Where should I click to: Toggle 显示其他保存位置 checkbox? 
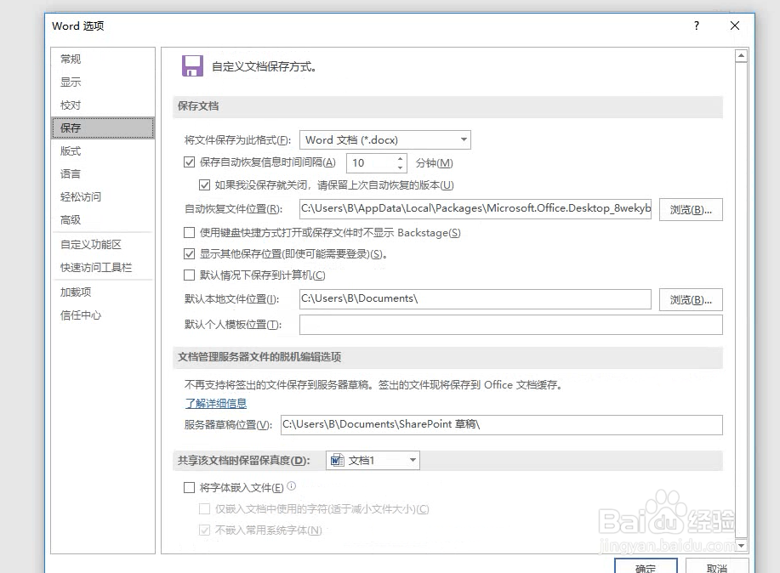tap(189, 253)
